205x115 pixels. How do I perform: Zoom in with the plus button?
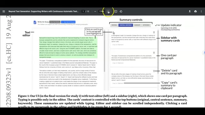click(108, 11)
